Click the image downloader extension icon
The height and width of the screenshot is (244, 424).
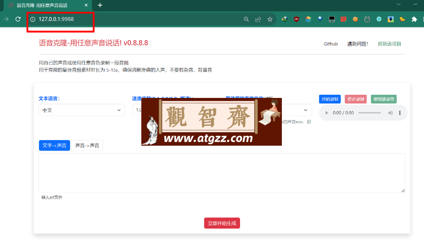point(391,19)
